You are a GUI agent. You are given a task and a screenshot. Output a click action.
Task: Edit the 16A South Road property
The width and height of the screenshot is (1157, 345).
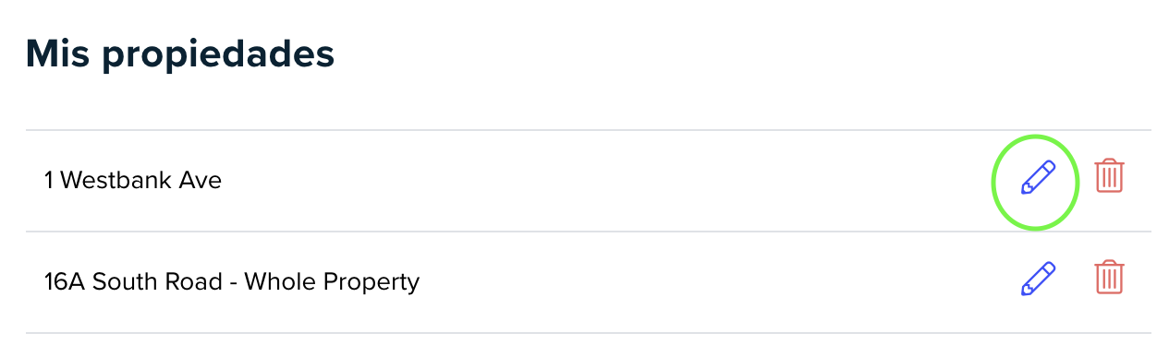pyautogui.click(x=1037, y=279)
